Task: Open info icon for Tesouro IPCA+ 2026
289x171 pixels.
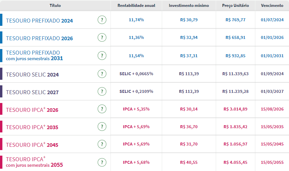Action: [102, 109]
